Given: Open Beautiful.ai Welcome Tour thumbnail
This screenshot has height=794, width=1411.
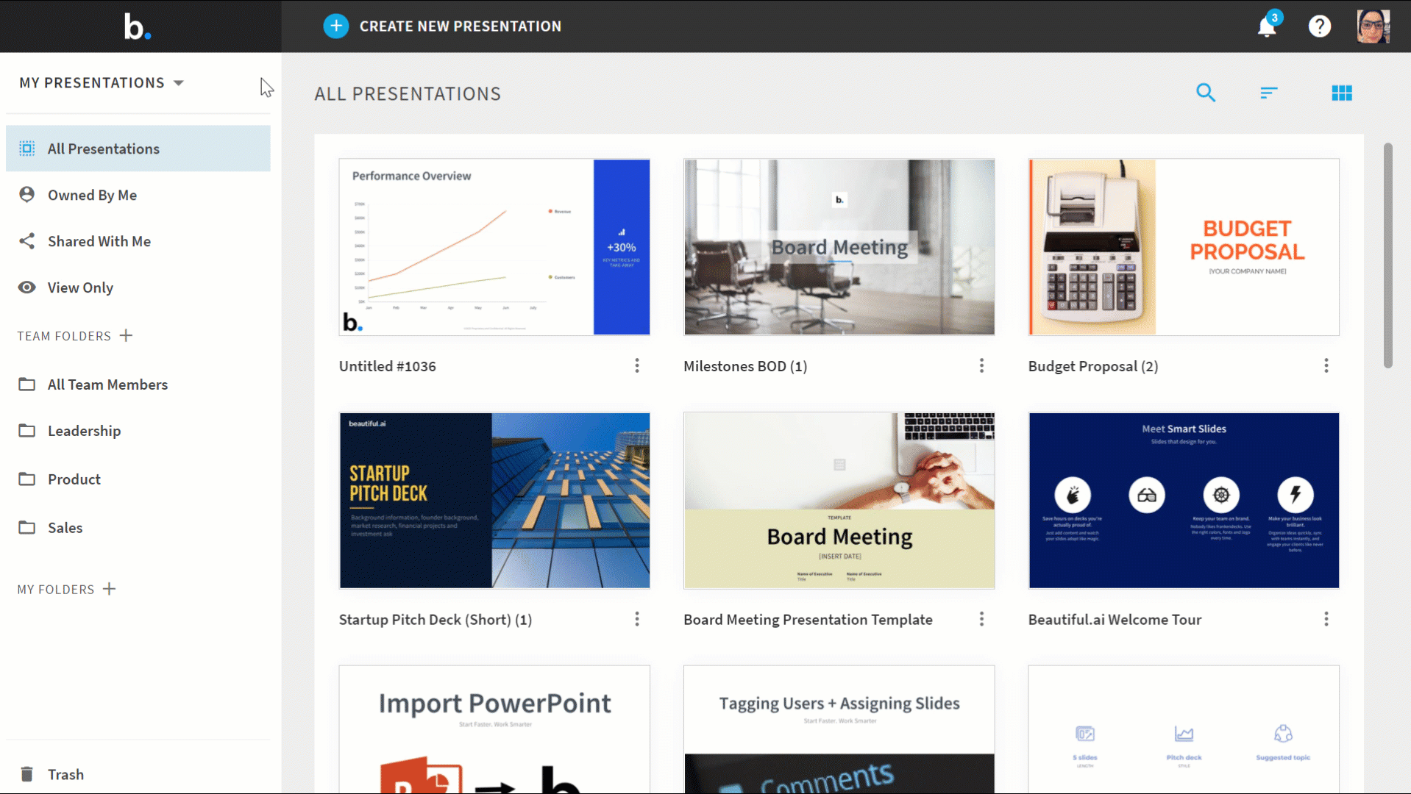Looking at the screenshot, I should [x=1184, y=501].
